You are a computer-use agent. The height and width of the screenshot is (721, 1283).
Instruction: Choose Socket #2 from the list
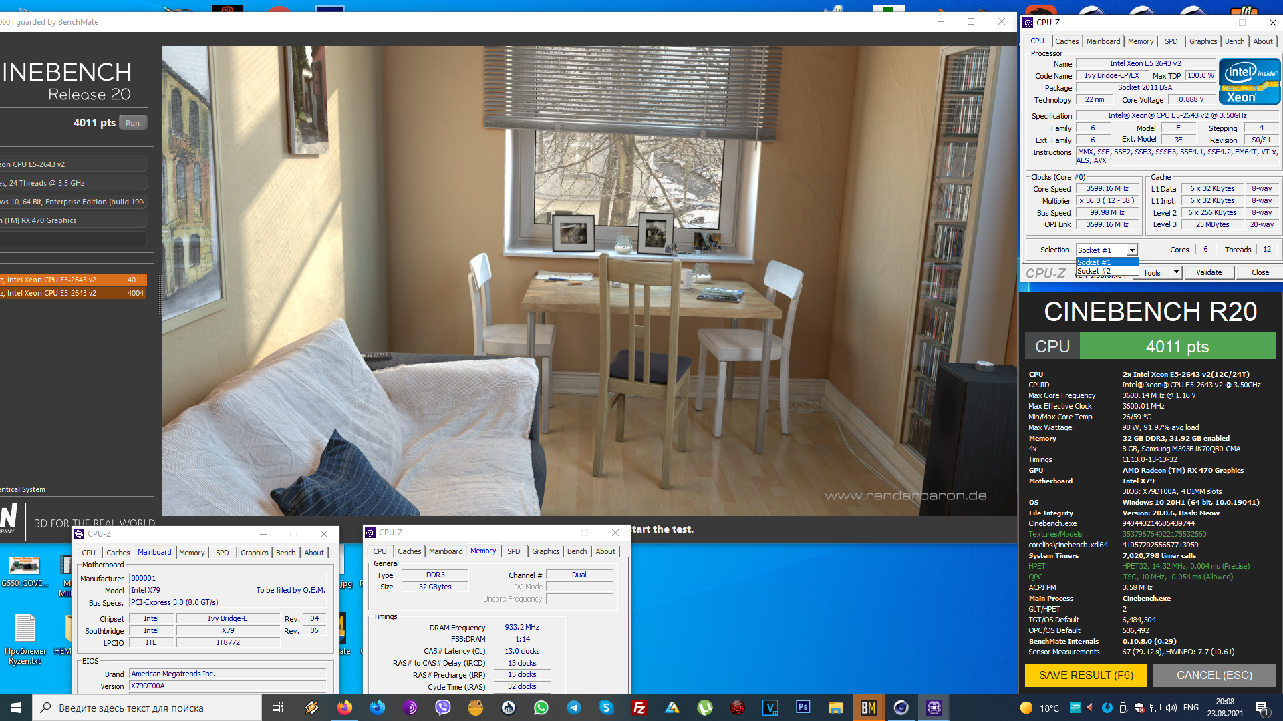click(1107, 271)
